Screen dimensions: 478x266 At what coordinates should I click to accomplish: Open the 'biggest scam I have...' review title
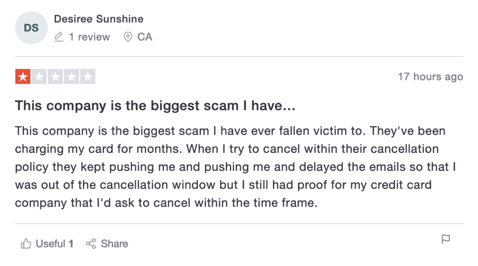[x=155, y=106]
